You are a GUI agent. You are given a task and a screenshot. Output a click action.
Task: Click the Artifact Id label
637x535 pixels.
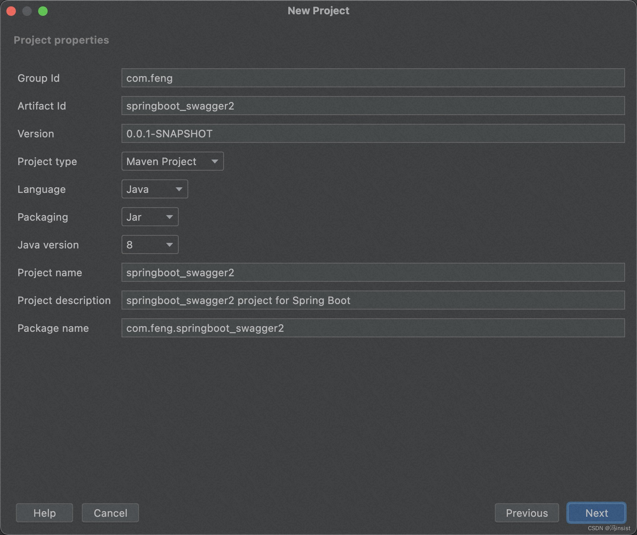click(x=42, y=106)
